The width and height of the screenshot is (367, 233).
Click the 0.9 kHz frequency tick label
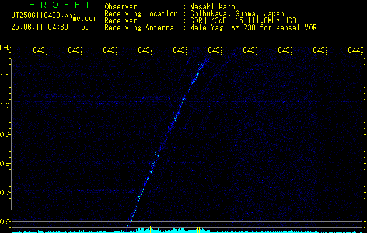(x=5, y=134)
